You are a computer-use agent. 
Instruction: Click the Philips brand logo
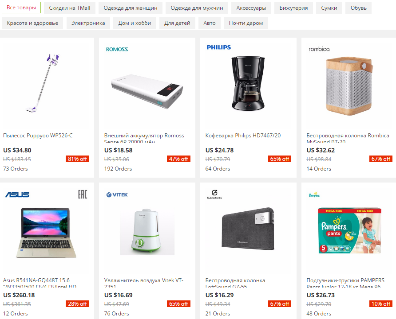click(219, 47)
